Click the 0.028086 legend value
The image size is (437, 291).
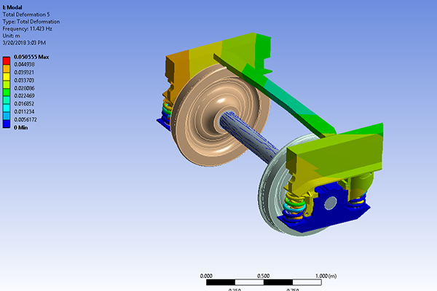click(x=24, y=88)
